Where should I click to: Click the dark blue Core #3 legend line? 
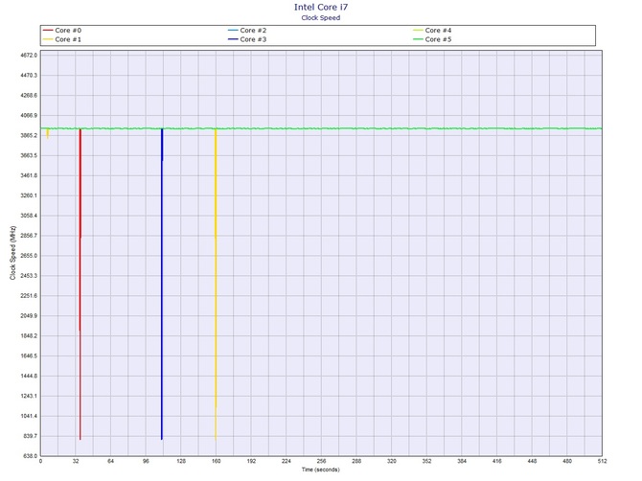(x=233, y=39)
